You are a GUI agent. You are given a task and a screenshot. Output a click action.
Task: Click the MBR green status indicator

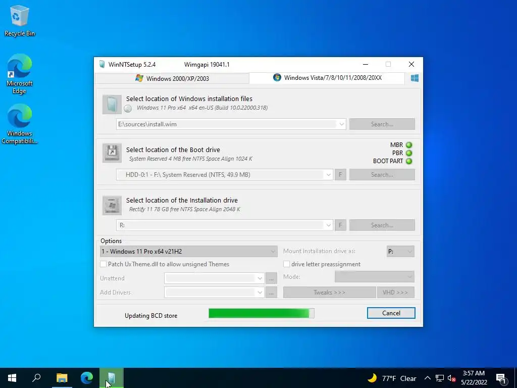(x=409, y=145)
